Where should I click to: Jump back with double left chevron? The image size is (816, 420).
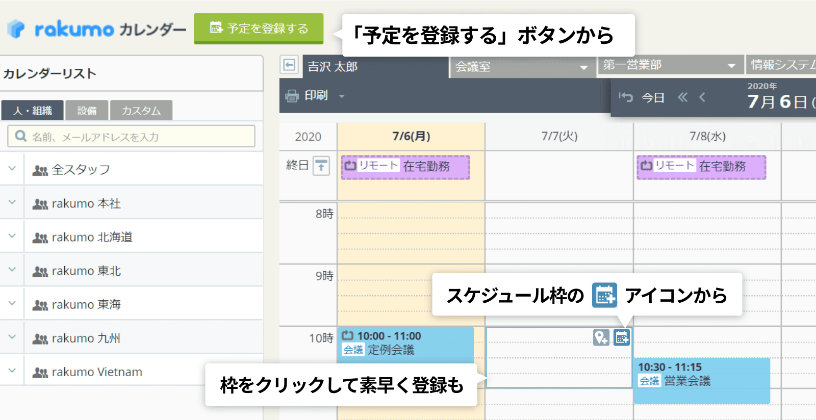(x=682, y=97)
